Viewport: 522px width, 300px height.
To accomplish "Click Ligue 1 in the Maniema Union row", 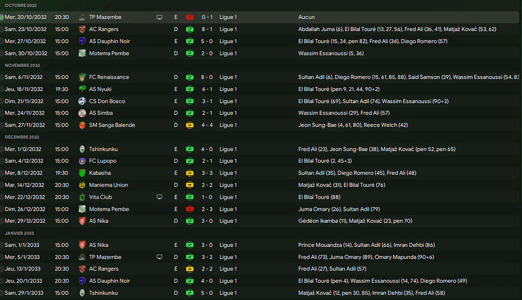I will [228, 185].
